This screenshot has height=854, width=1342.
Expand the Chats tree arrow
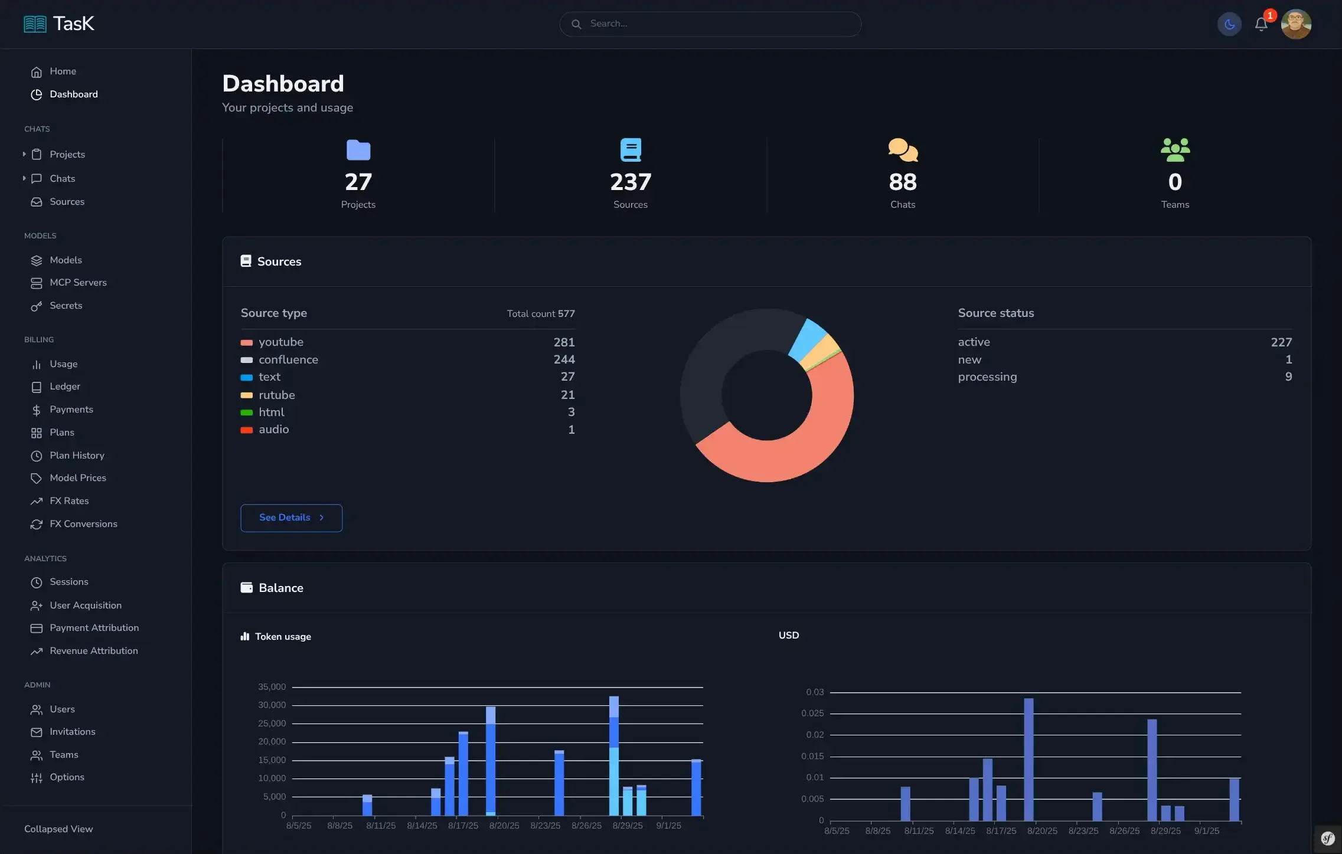(24, 178)
